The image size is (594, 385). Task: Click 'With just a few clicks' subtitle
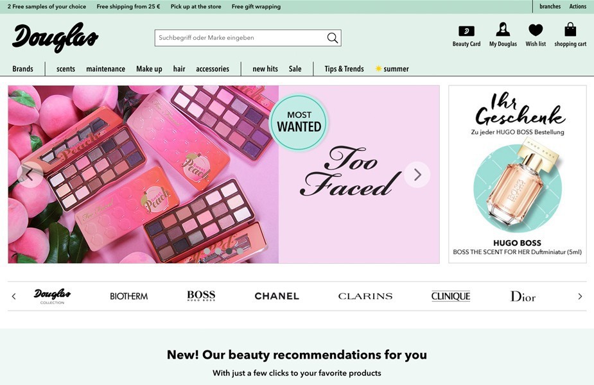[x=297, y=373]
